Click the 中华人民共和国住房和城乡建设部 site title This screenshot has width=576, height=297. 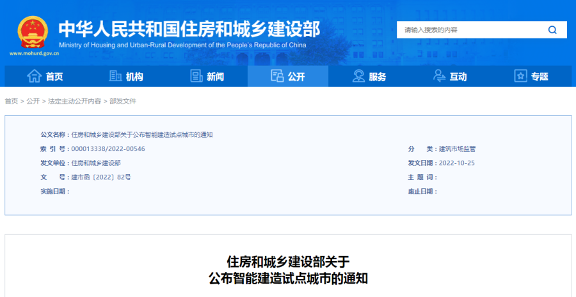click(x=189, y=29)
